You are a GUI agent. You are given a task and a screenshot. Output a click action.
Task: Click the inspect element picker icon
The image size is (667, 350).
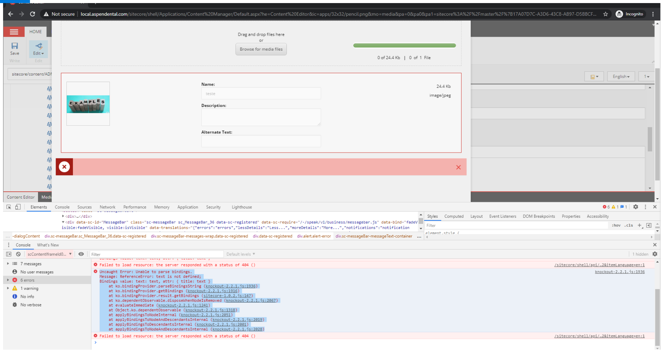[x=9, y=207]
